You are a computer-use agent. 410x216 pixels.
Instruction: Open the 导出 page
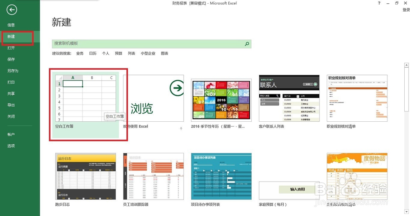point(11,105)
